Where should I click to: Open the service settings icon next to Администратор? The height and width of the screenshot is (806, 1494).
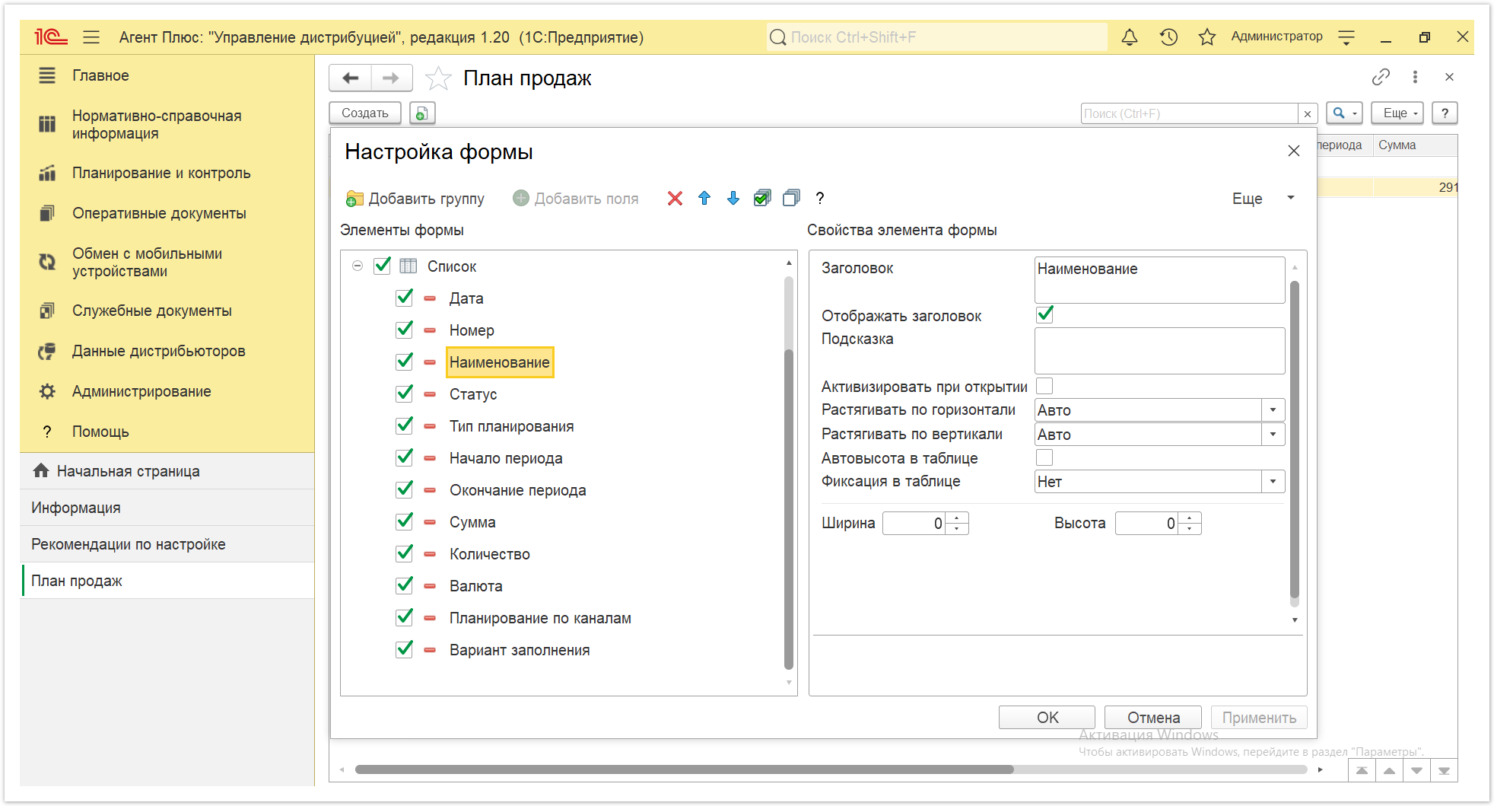click(x=1346, y=37)
